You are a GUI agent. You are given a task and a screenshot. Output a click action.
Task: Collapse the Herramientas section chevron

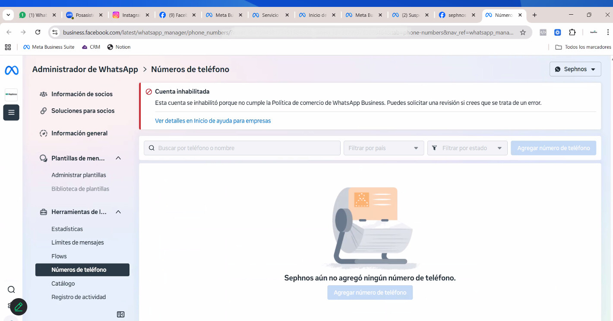click(x=118, y=212)
